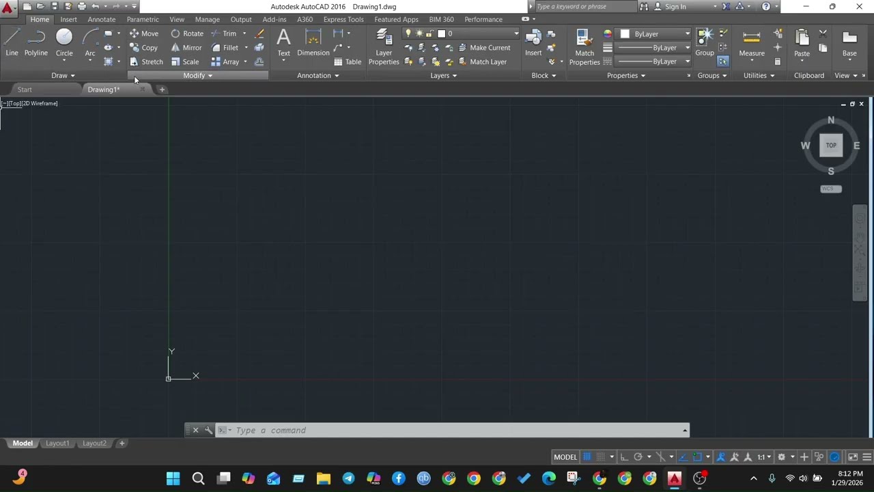Click the Save icon in quick access toolbar
The image size is (874, 492).
pyautogui.click(x=55, y=6)
